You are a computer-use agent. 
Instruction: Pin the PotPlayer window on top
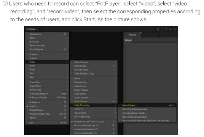[158, 29]
